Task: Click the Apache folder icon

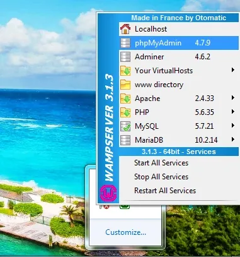Action: [x=125, y=99]
